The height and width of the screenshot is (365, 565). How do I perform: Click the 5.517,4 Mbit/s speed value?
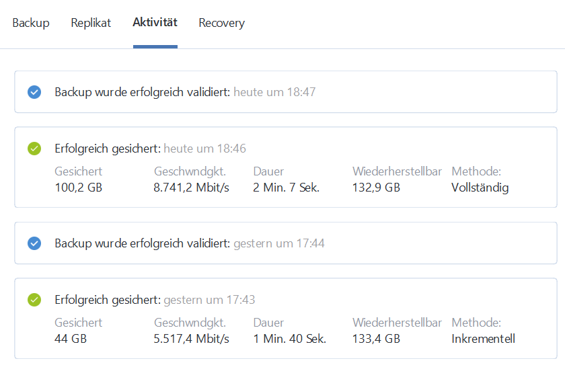192,339
